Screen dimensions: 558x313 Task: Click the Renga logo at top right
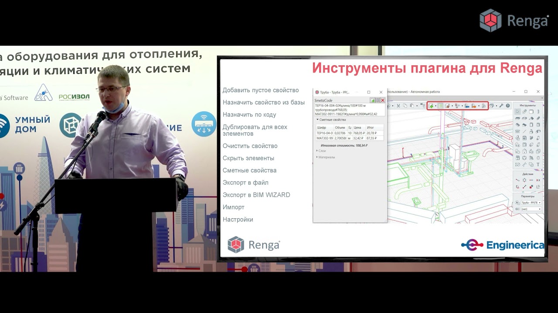(x=514, y=20)
